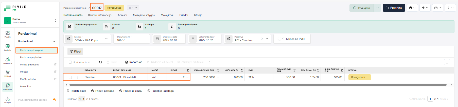Click the refresh rows icon

click(100, 62)
